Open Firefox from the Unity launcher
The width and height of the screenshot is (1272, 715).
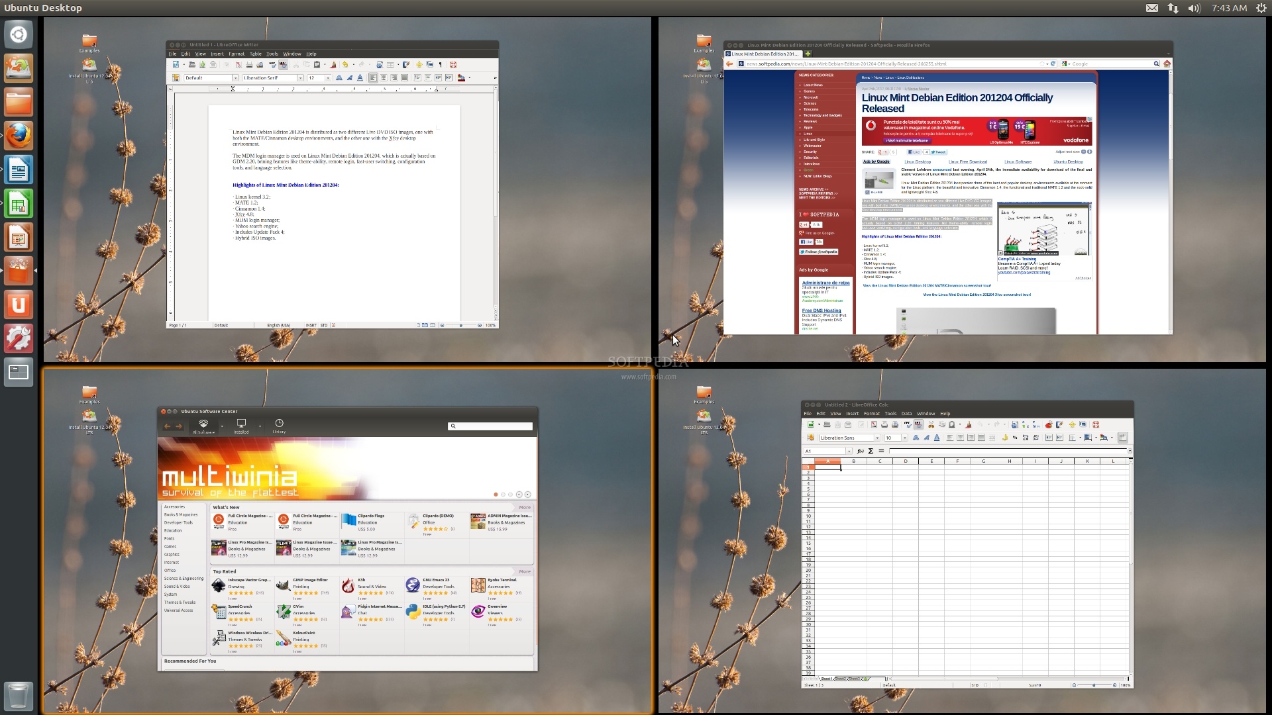coord(19,136)
